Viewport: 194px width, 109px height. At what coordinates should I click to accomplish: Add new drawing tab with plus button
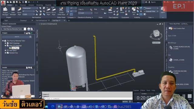(x=69, y=21)
